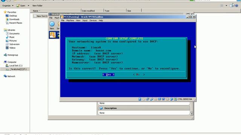Click the CPU features indicator in VM status bar

pyautogui.click(x=167, y=99)
